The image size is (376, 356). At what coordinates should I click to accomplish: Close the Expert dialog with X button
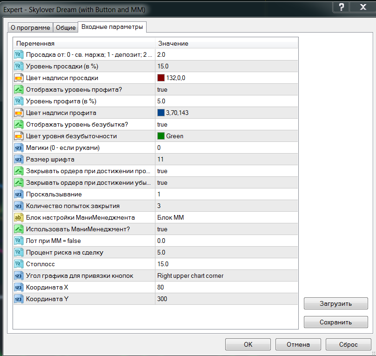click(363, 7)
